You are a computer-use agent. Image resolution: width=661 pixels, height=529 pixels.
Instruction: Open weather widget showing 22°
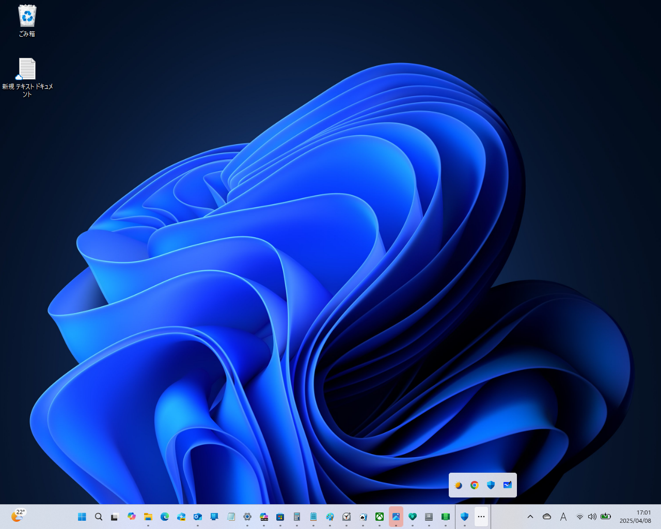18,516
